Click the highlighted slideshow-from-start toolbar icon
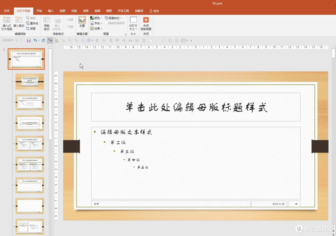The image size is (336, 236). point(50,40)
